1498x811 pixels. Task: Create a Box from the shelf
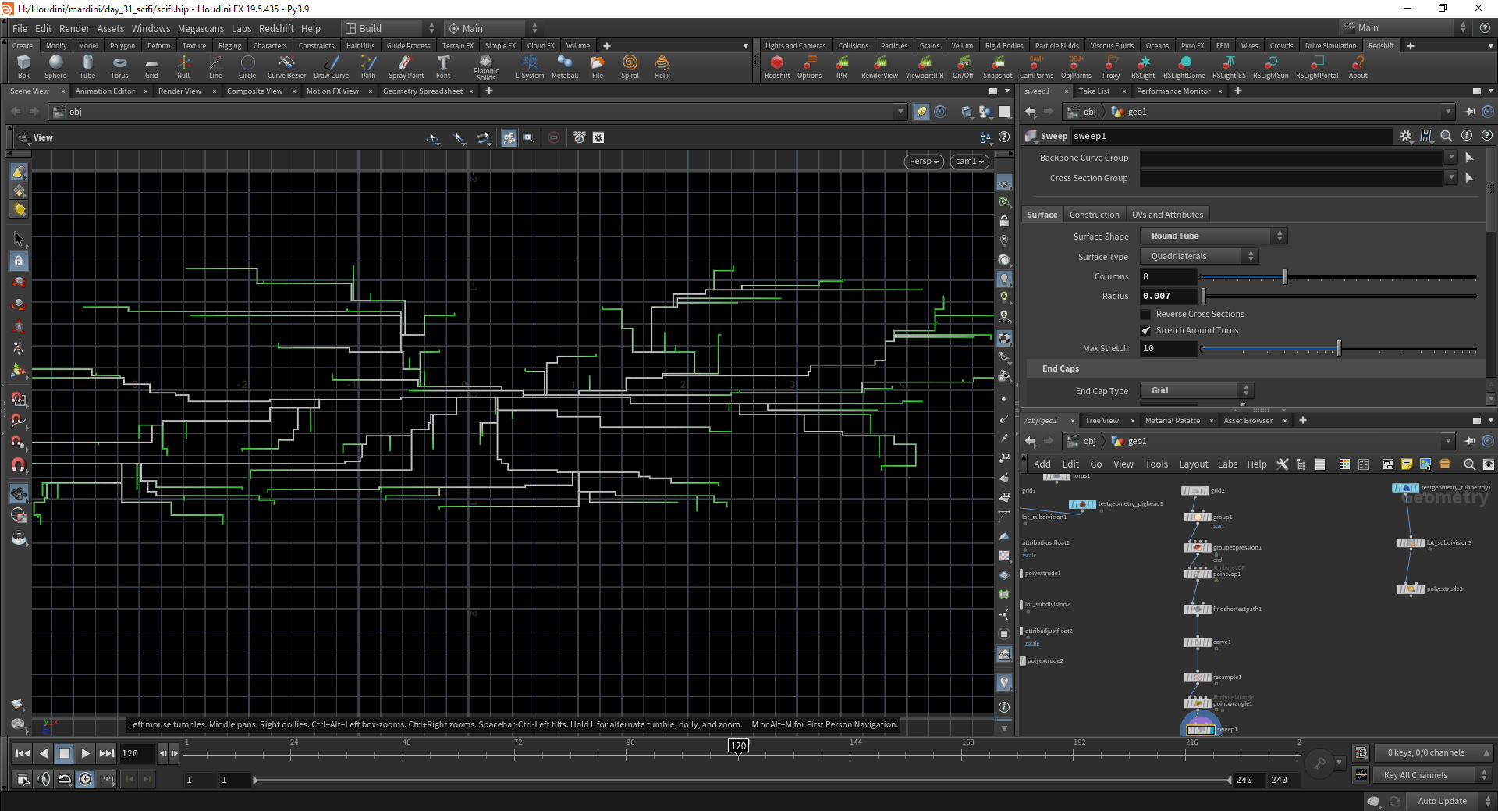[x=23, y=66]
